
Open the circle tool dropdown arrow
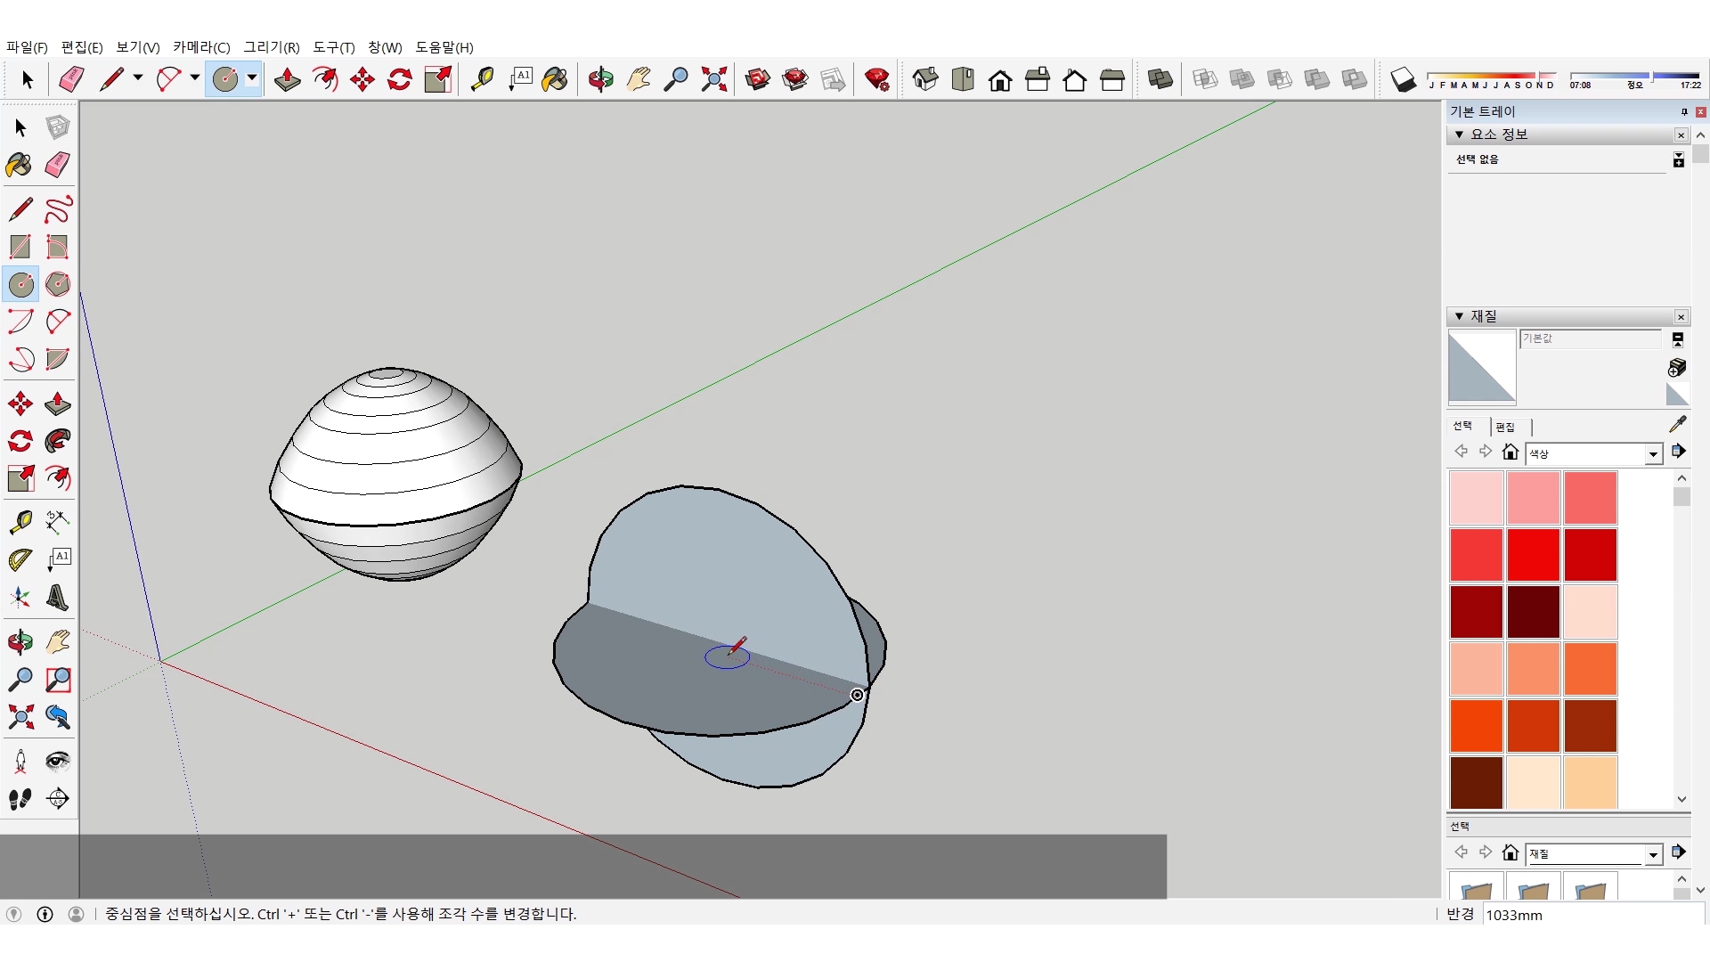(252, 78)
